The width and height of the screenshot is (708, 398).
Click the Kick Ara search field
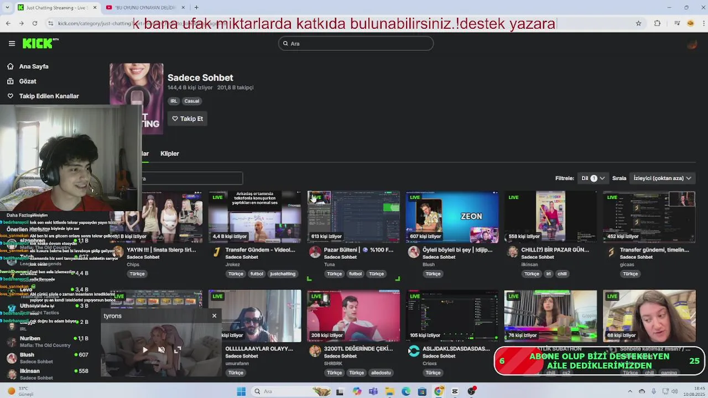click(356, 44)
